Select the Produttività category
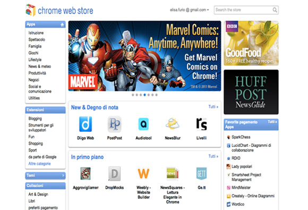The image size is (308, 210). [37, 73]
